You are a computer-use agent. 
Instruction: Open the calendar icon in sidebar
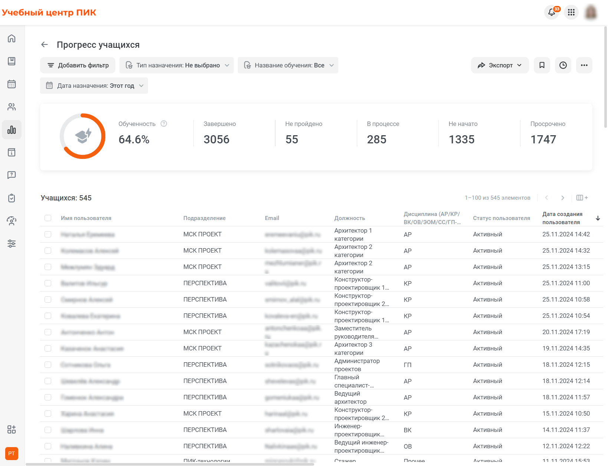(x=11, y=84)
